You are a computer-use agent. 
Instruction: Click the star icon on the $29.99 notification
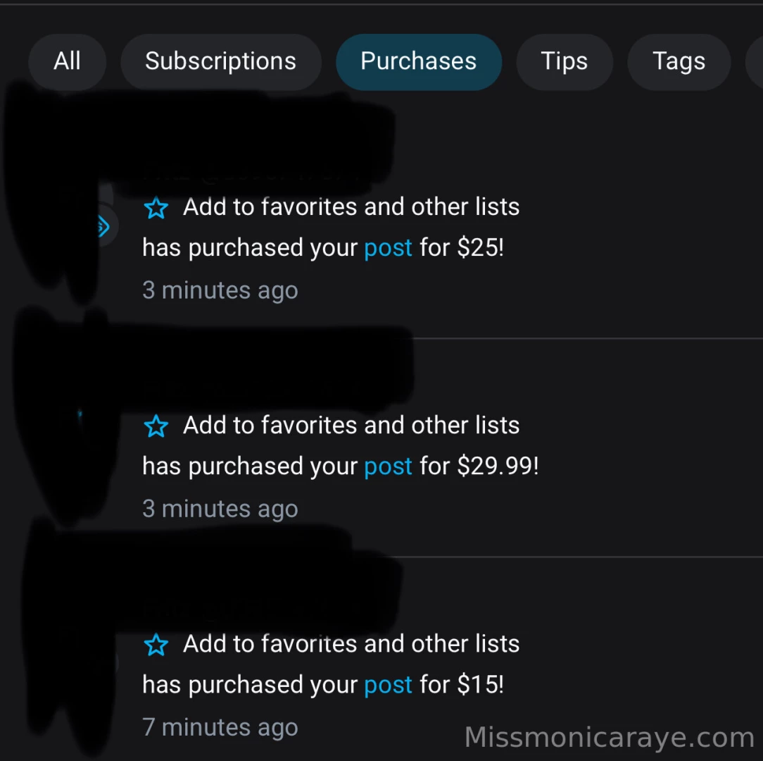(x=156, y=426)
